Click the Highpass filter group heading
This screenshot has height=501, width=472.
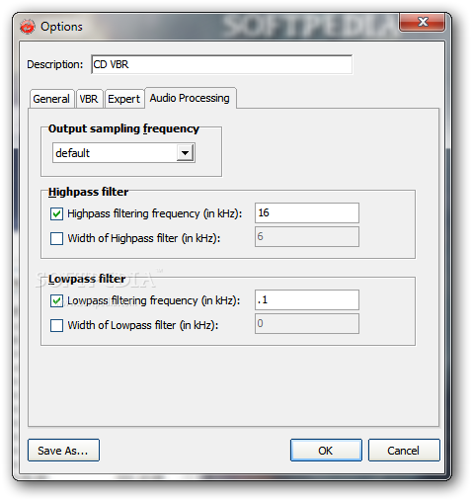pyautogui.click(x=88, y=192)
